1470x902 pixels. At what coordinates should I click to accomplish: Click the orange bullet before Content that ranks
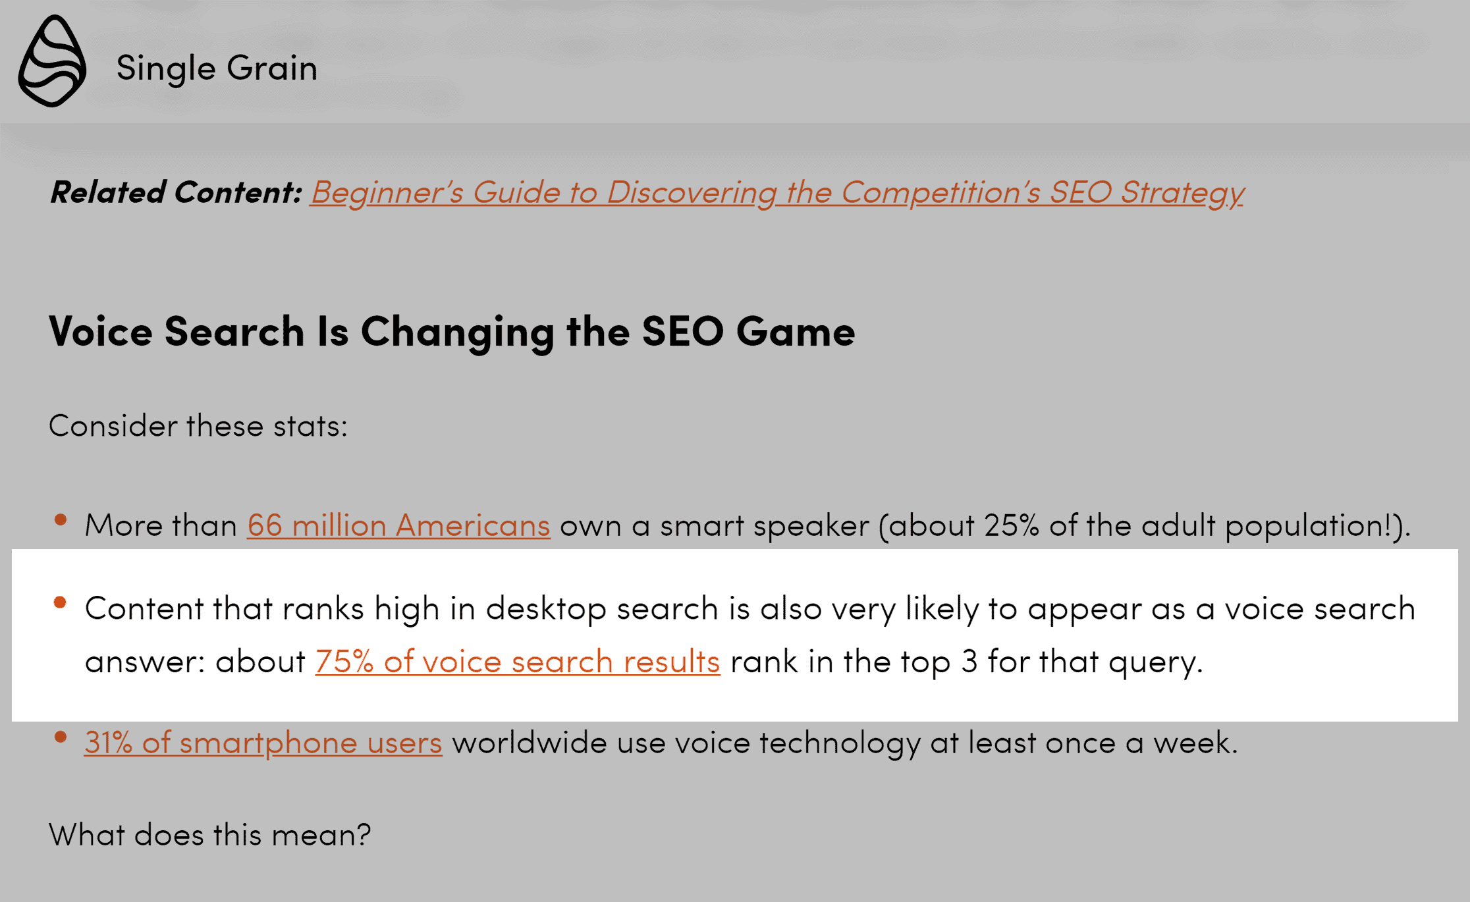60,602
